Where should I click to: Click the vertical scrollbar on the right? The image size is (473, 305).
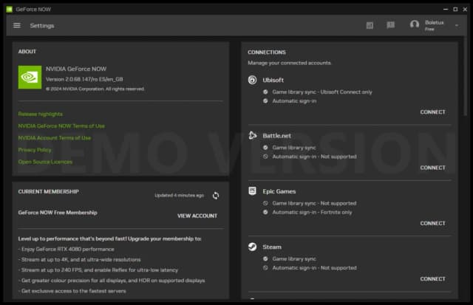[x=466, y=75]
